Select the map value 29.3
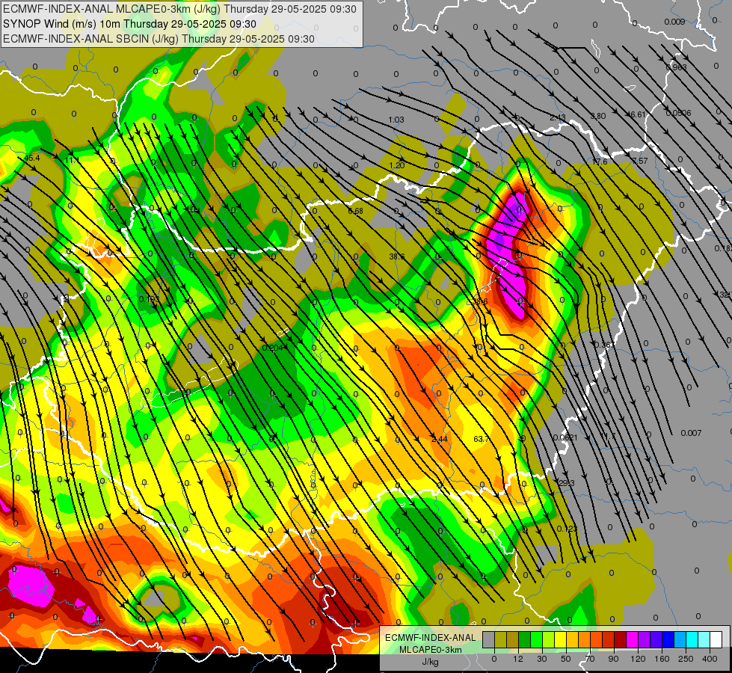This screenshot has height=673, width=732. (567, 483)
